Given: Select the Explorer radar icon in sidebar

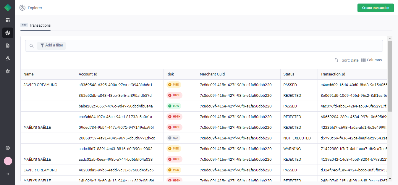Looking at the screenshot, I should click(x=8, y=33).
